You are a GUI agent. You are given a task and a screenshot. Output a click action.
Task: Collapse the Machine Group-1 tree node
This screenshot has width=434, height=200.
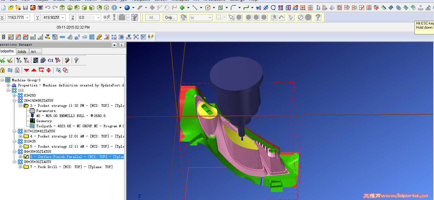point(2,80)
